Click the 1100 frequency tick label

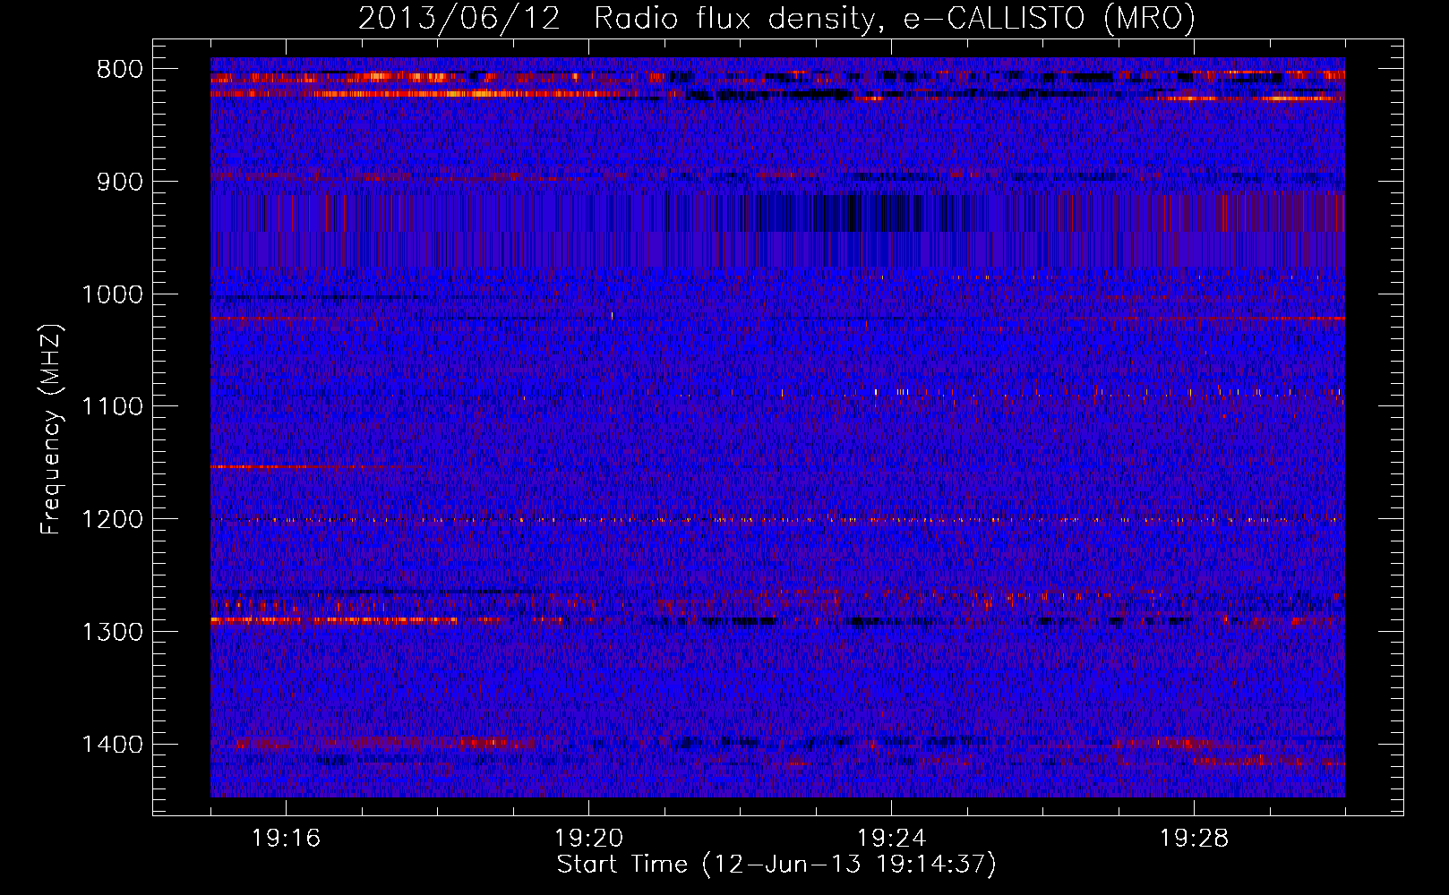pyautogui.click(x=112, y=406)
